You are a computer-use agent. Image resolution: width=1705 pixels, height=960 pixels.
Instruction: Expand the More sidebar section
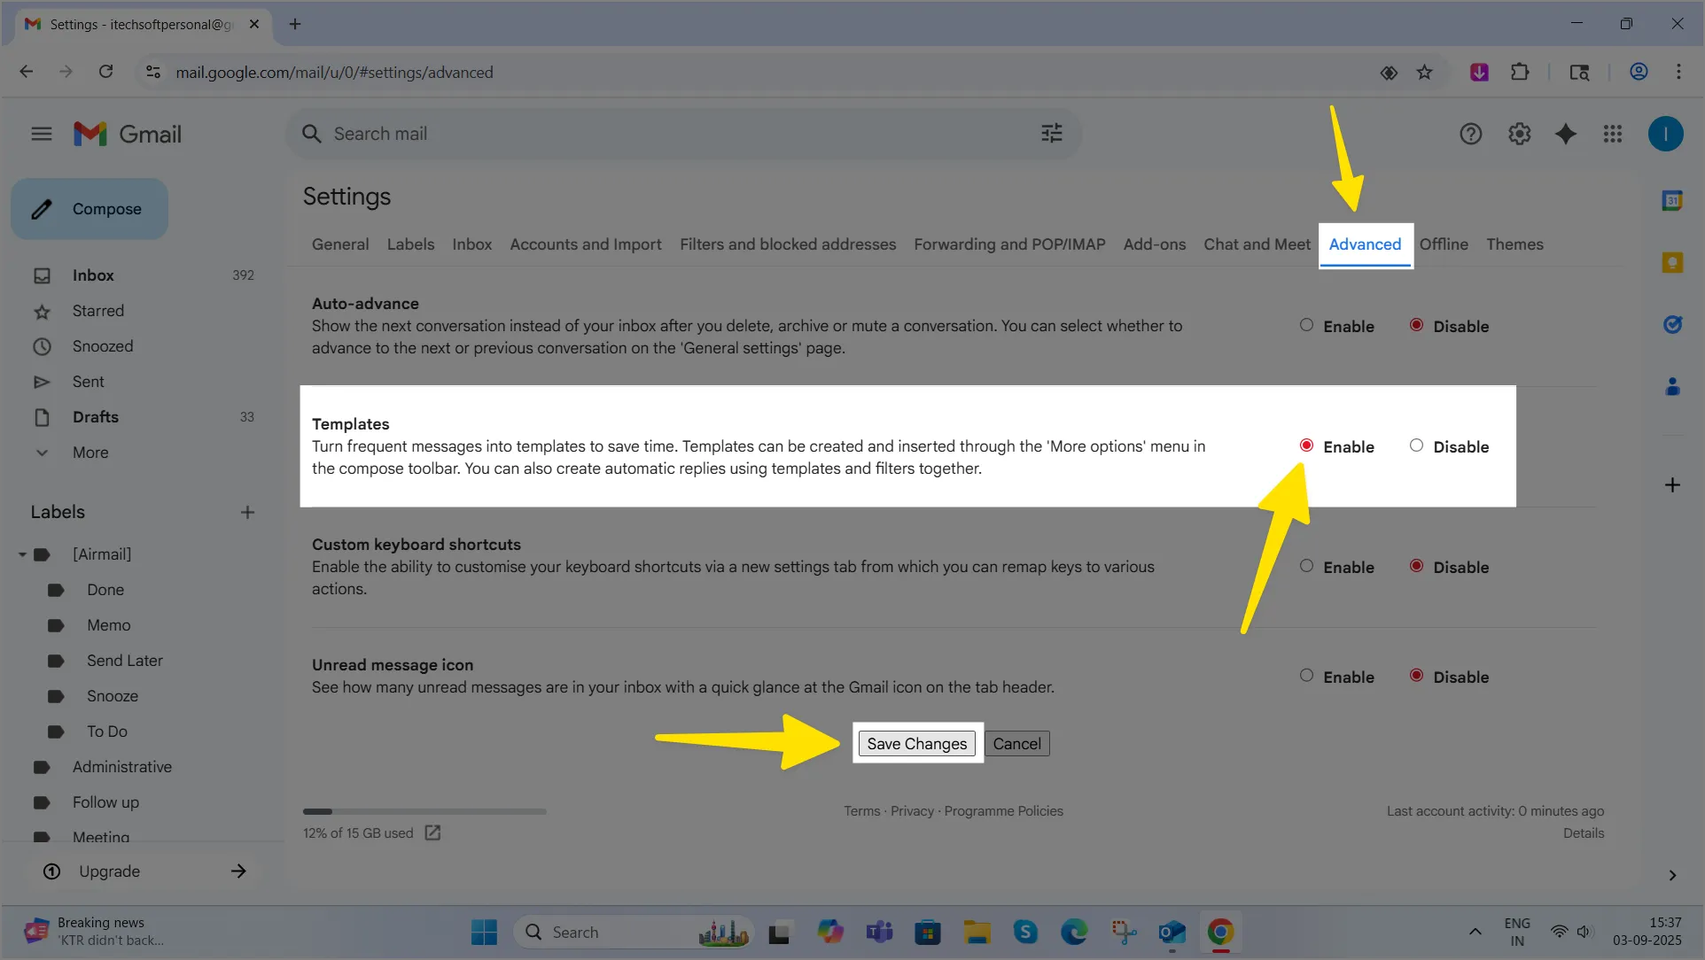(x=90, y=453)
